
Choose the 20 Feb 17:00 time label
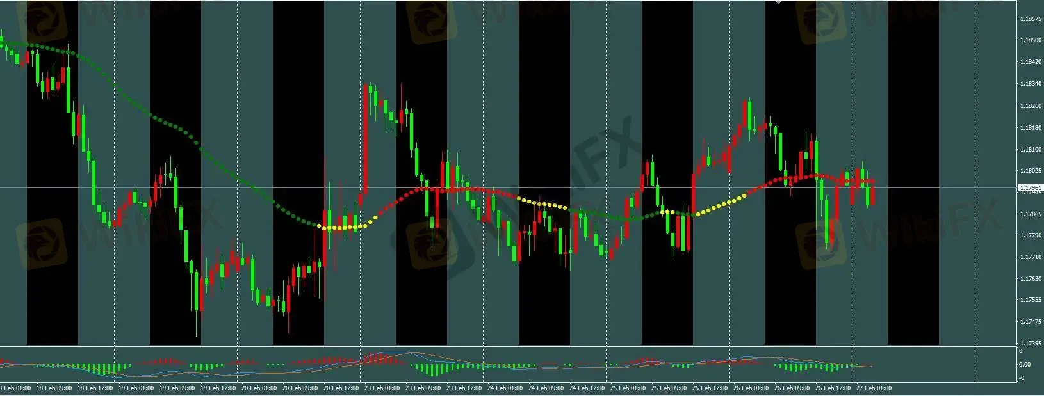tap(341, 388)
